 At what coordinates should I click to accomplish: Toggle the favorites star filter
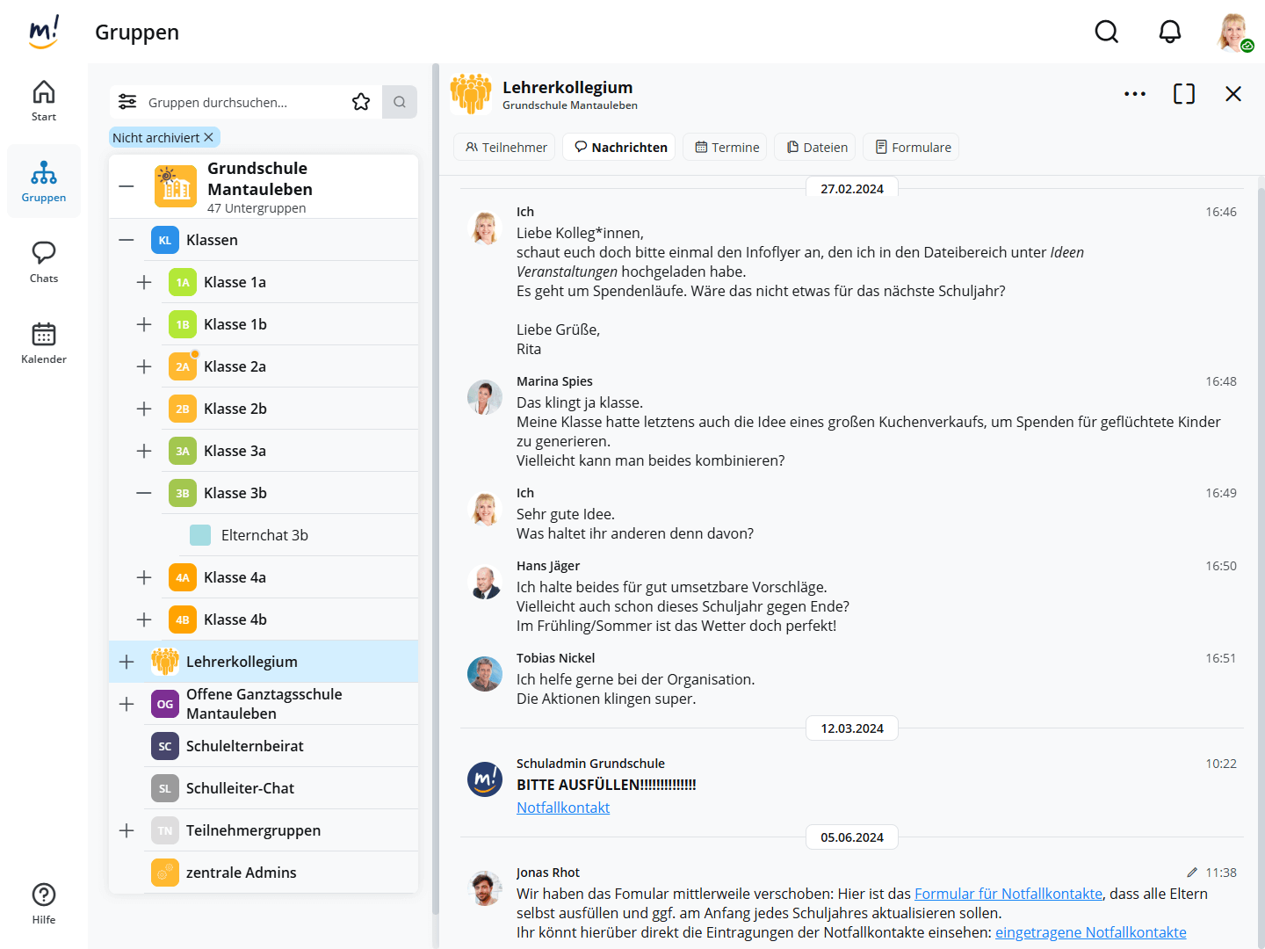click(x=361, y=102)
